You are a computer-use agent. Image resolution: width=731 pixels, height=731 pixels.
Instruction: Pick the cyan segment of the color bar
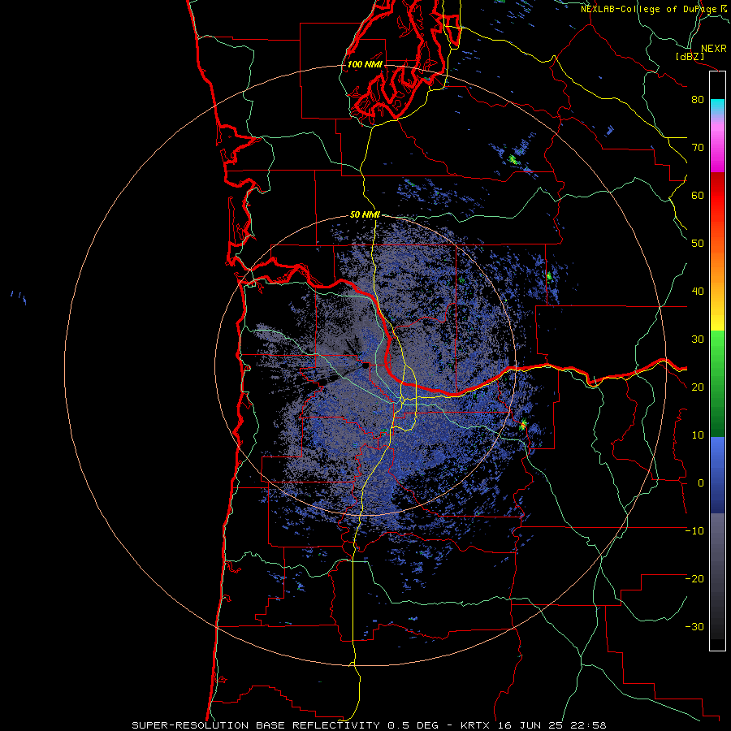717,106
